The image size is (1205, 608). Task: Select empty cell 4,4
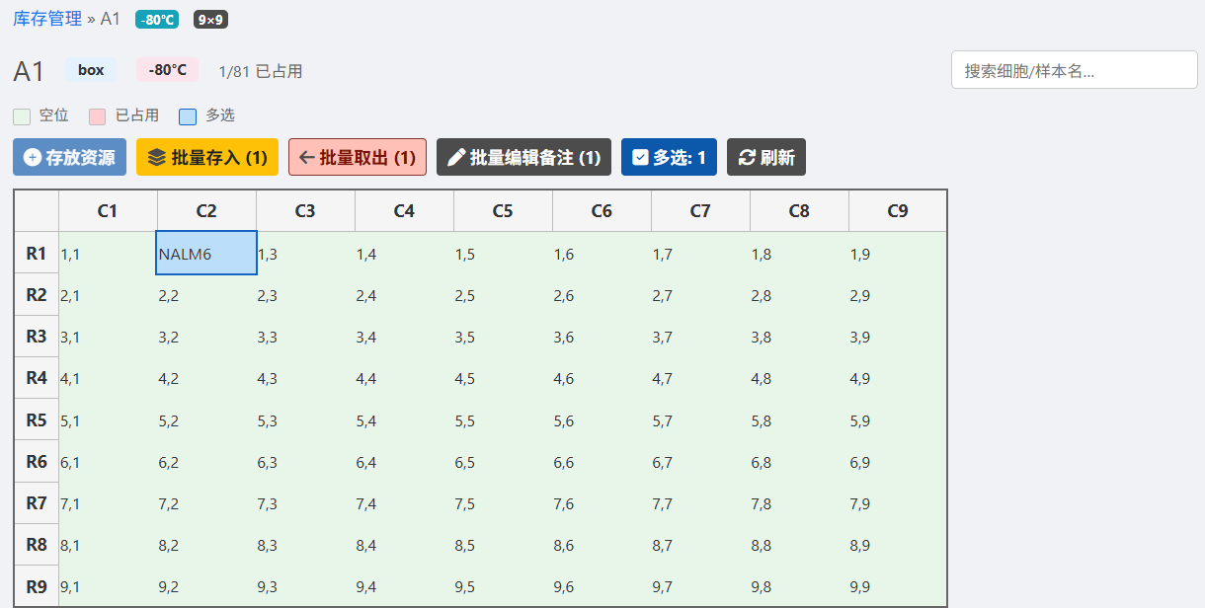(404, 378)
